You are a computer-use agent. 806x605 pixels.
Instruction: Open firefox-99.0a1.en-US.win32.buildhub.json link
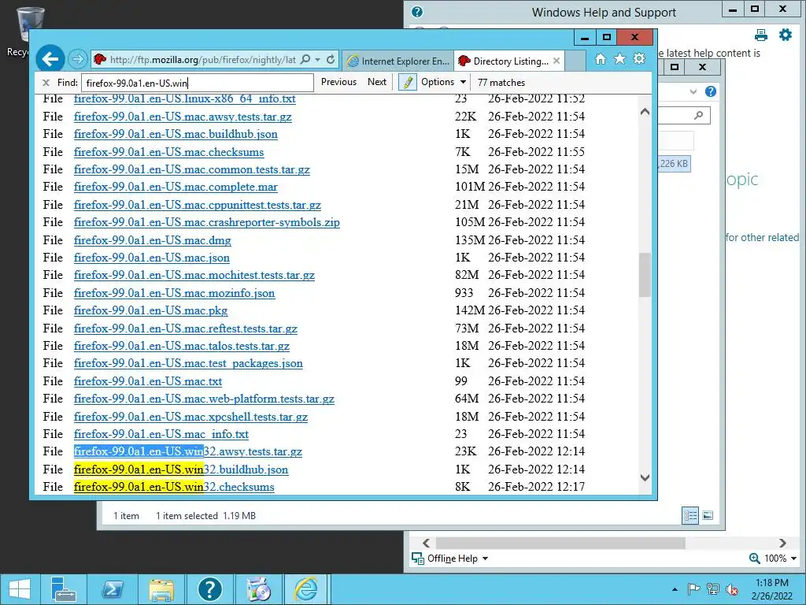(x=181, y=470)
